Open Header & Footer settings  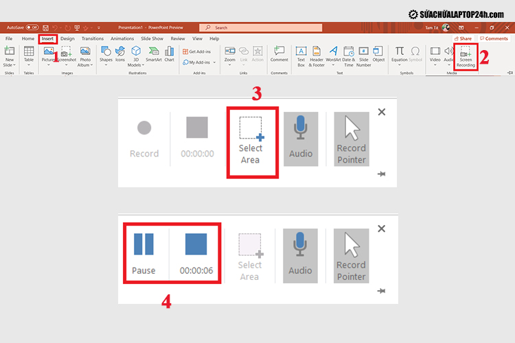[317, 56]
